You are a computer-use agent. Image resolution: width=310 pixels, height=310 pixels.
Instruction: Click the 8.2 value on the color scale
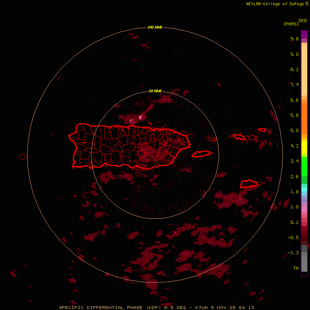click(294, 69)
